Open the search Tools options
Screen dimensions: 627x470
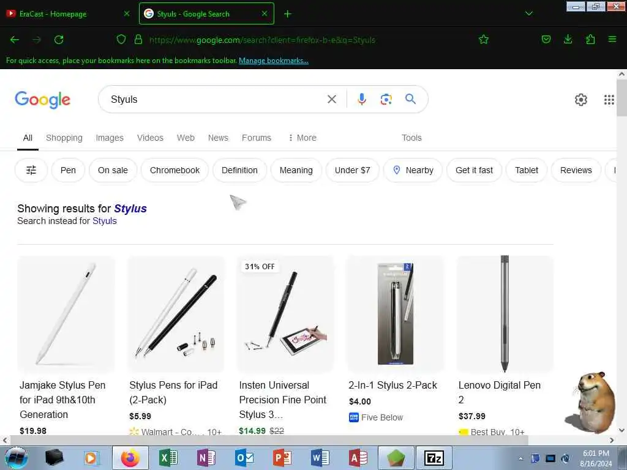click(x=411, y=138)
